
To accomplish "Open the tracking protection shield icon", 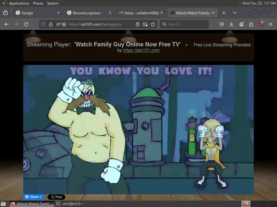I will click(x=43, y=24).
